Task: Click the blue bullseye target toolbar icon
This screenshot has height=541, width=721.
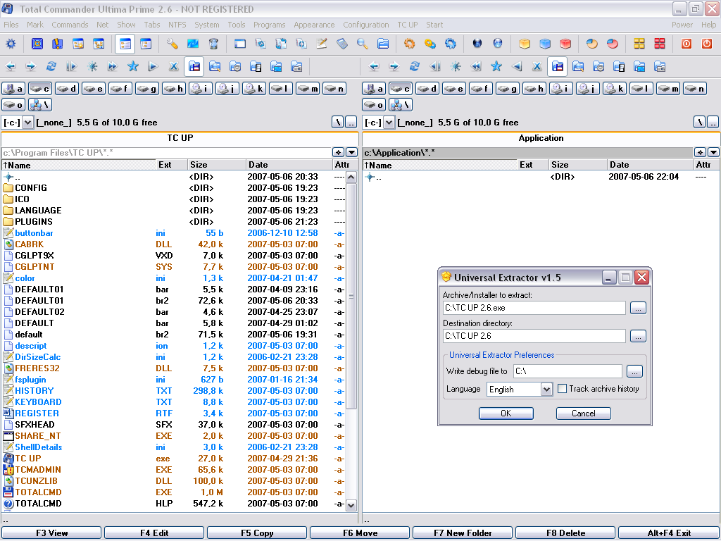Action: coord(37,44)
